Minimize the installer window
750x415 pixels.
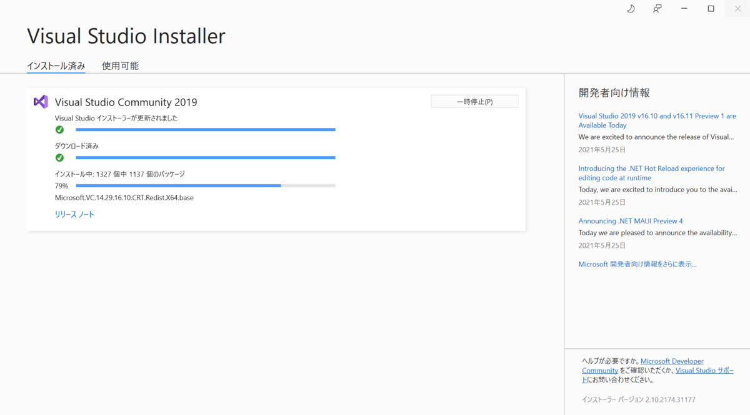[x=685, y=9]
